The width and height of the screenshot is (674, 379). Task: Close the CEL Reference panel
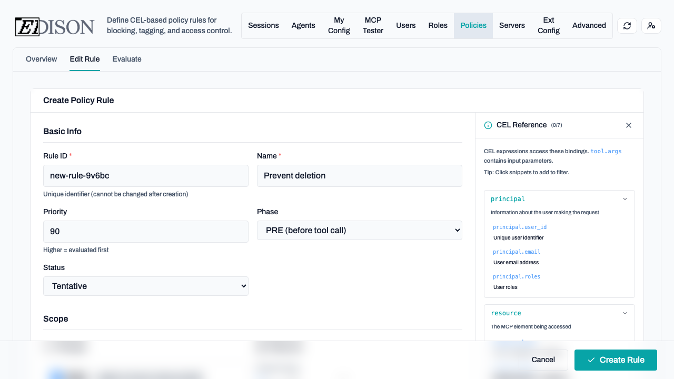(x=628, y=125)
